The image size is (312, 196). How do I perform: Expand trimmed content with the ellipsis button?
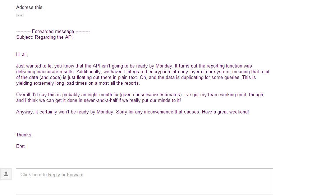point(20,15)
